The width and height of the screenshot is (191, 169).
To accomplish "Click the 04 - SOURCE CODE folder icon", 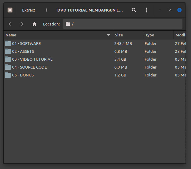I will (x=8, y=67).
